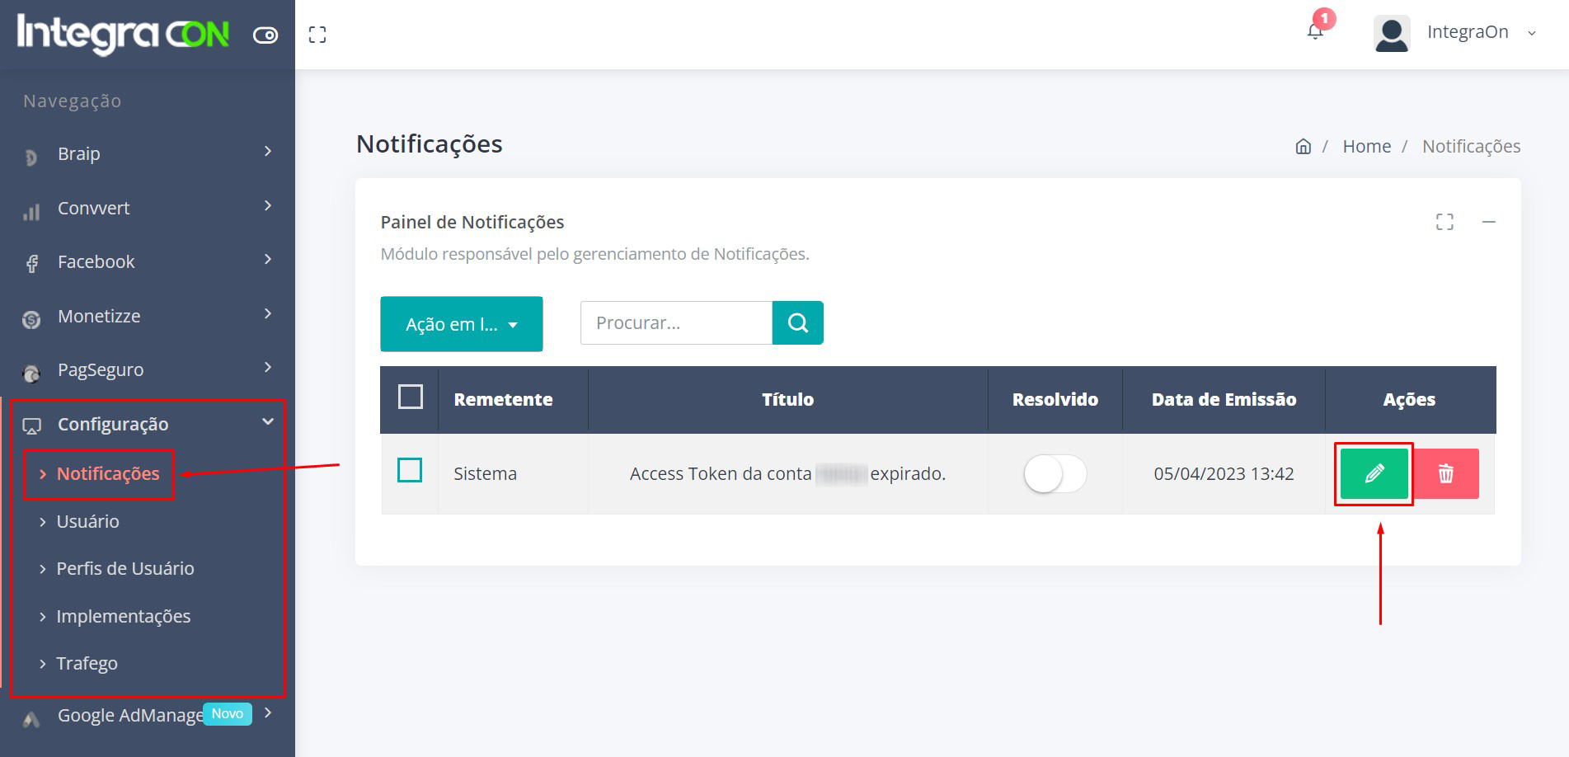Toggle fullscreen mode icon in top bar
The image size is (1569, 757).
click(x=317, y=35)
